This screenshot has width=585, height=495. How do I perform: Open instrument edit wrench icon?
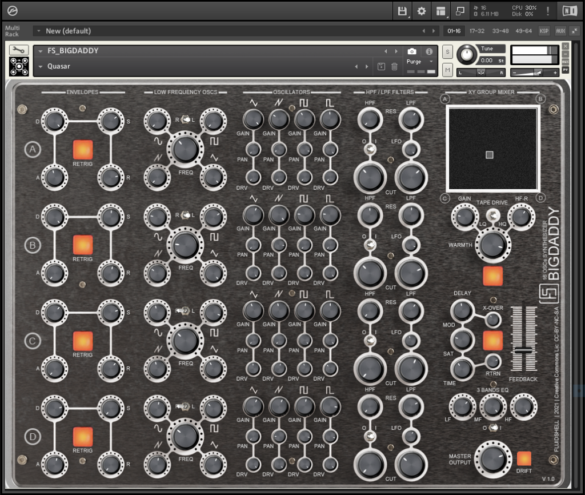click(x=19, y=50)
